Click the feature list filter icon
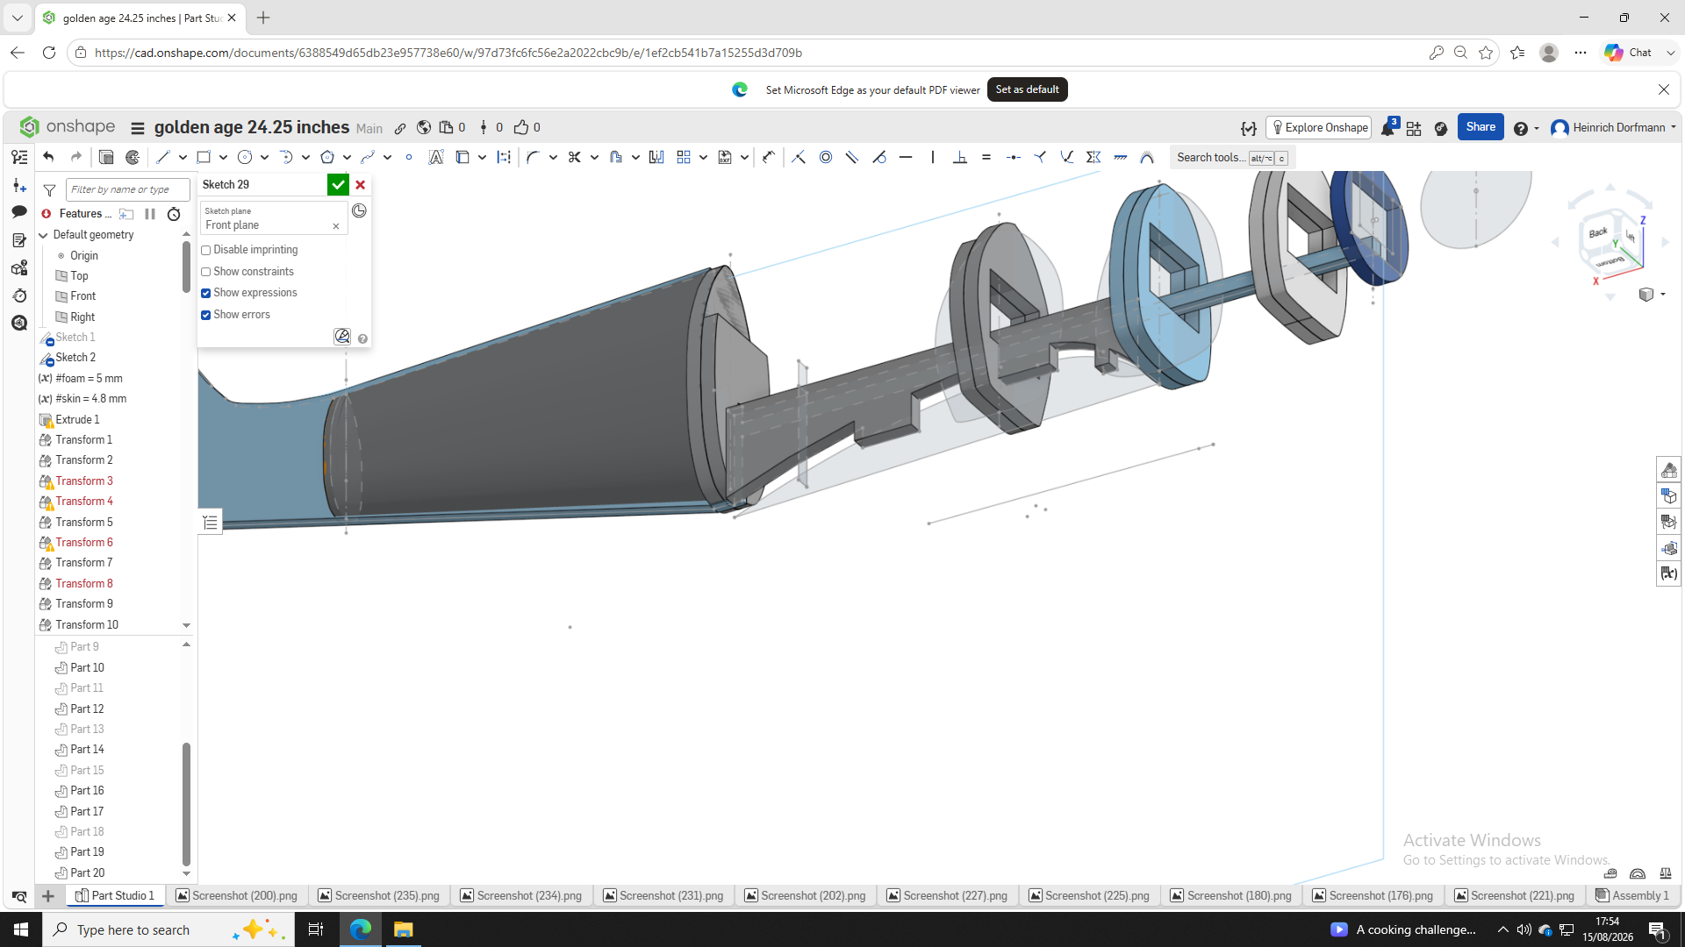1685x947 pixels. pyautogui.click(x=50, y=189)
